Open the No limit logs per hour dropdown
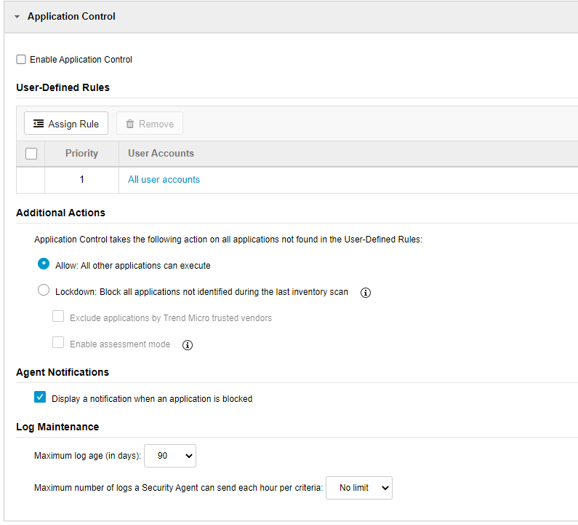578x525 pixels. 359,488
